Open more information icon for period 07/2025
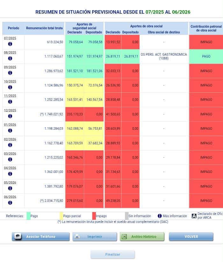The height and width of the screenshot is (262, 223). click(10, 44)
